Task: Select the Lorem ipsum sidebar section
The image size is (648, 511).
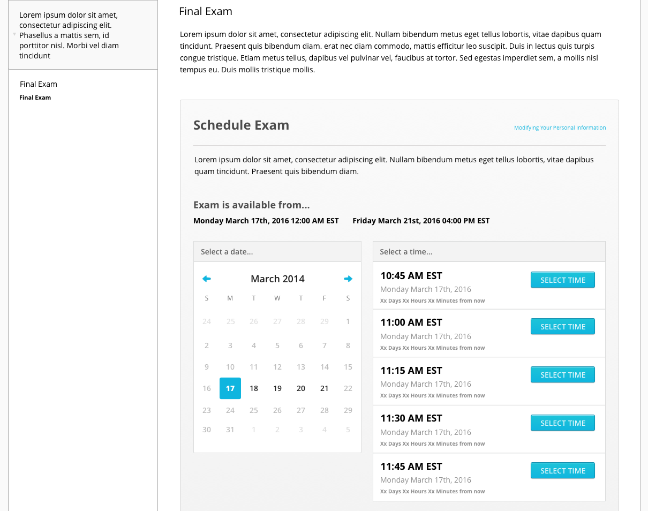Action: coord(69,35)
